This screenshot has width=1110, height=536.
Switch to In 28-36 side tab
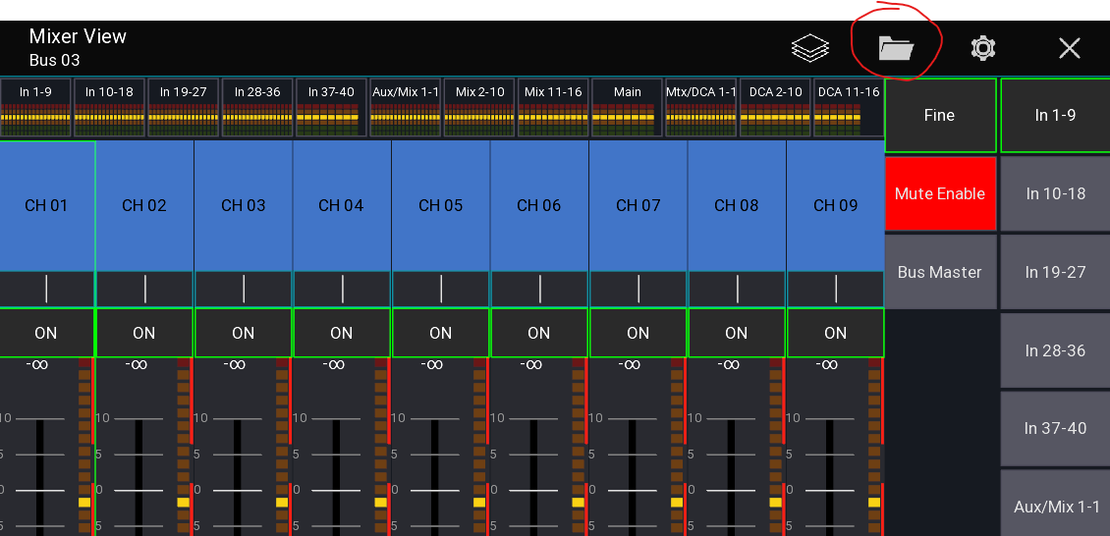pyautogui.click(x=1056, y=350)
